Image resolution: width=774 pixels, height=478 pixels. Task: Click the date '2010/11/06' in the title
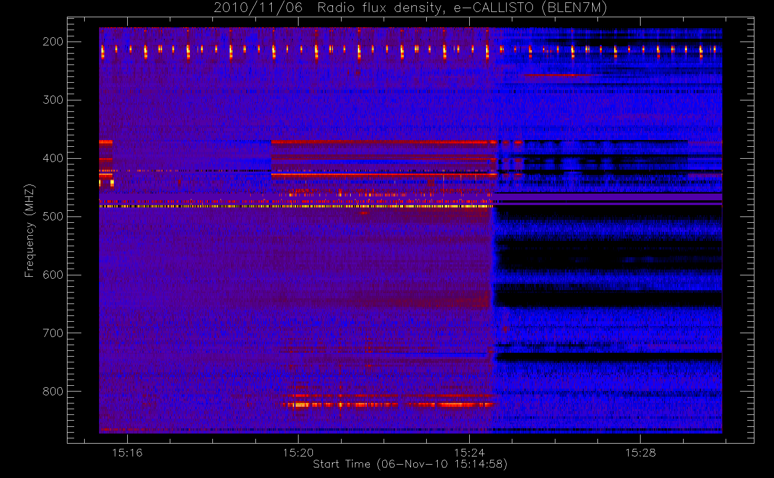point(258,8)
